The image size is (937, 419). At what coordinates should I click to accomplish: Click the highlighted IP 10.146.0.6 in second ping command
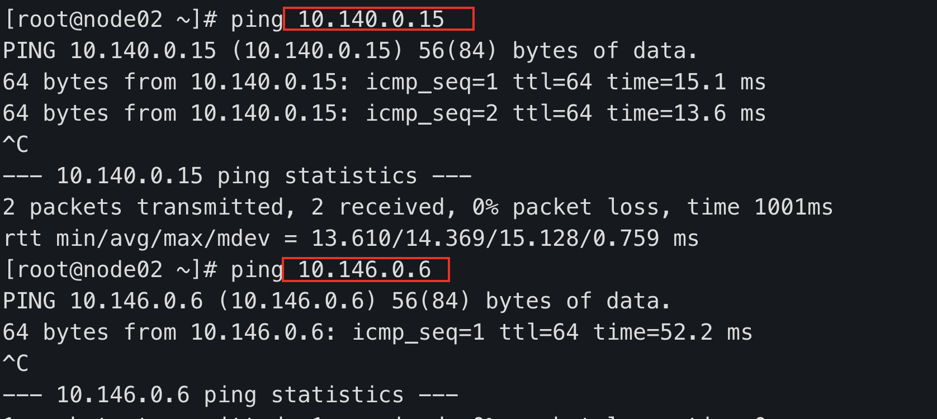tap(365, 270)
